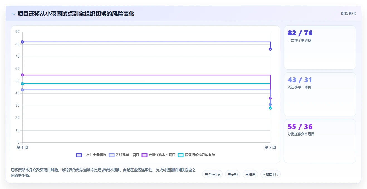This screenshot has height=189, width=367.
Task: Toggle 保留旧系统只读备份 legend item
Action: click(x=196, y=155)
